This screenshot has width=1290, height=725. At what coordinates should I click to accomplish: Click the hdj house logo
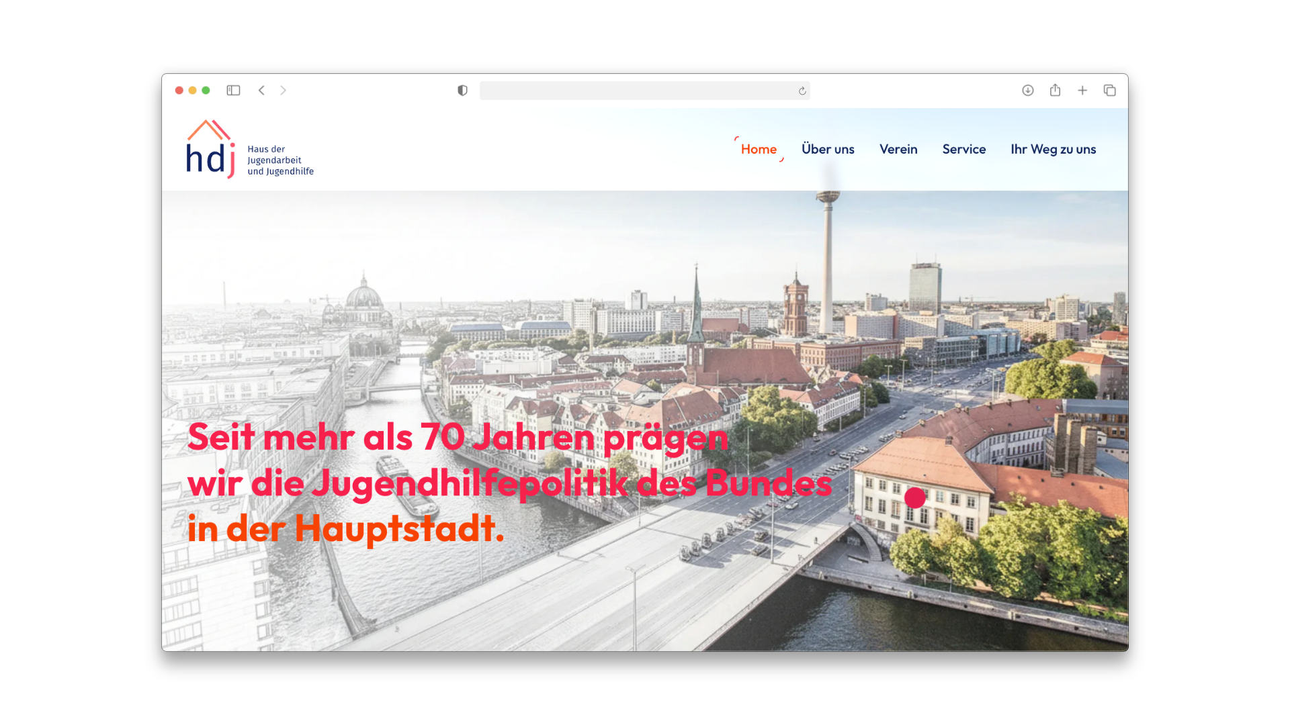(x=210, y=150)
